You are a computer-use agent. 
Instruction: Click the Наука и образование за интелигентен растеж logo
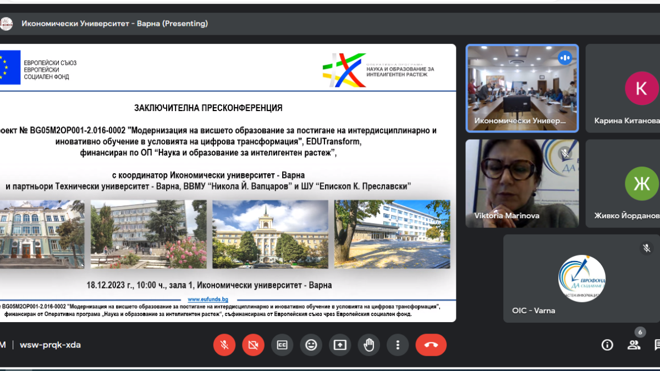(378, 70)
